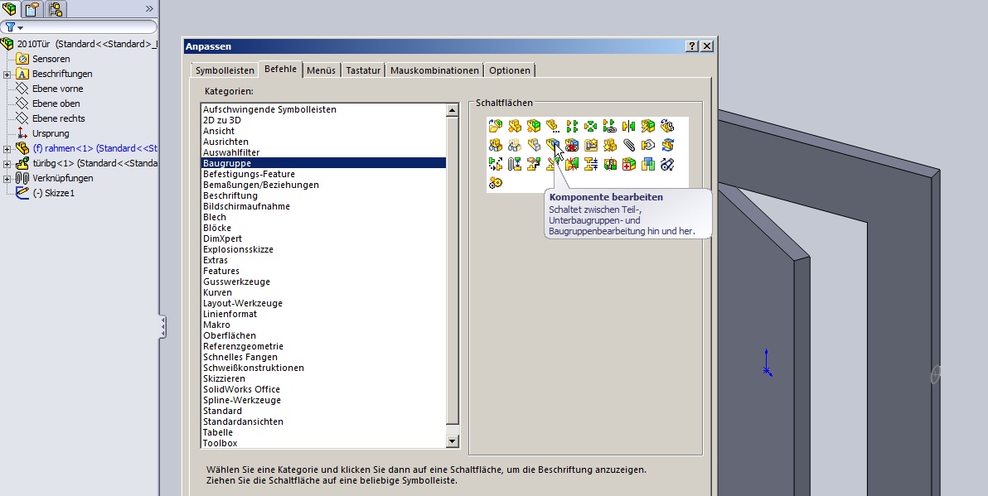Click the Clearance icon with blue arrows
The width and height of the screenshot is (988, 496).
click(x=591, y=164)
